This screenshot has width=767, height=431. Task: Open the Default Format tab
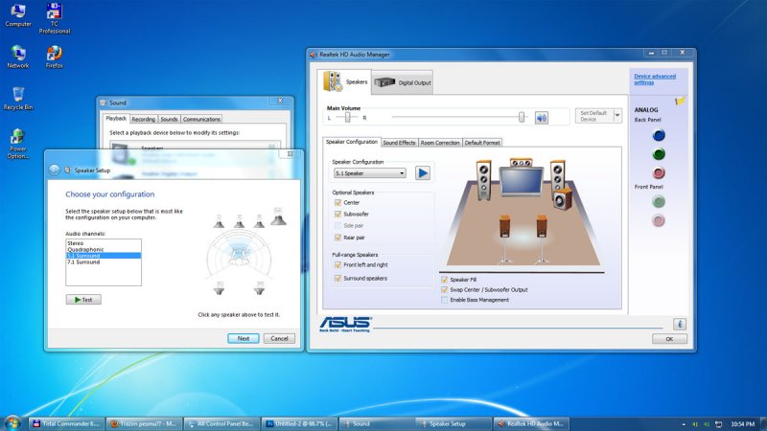pyautogui.click(x=482, y=143)
